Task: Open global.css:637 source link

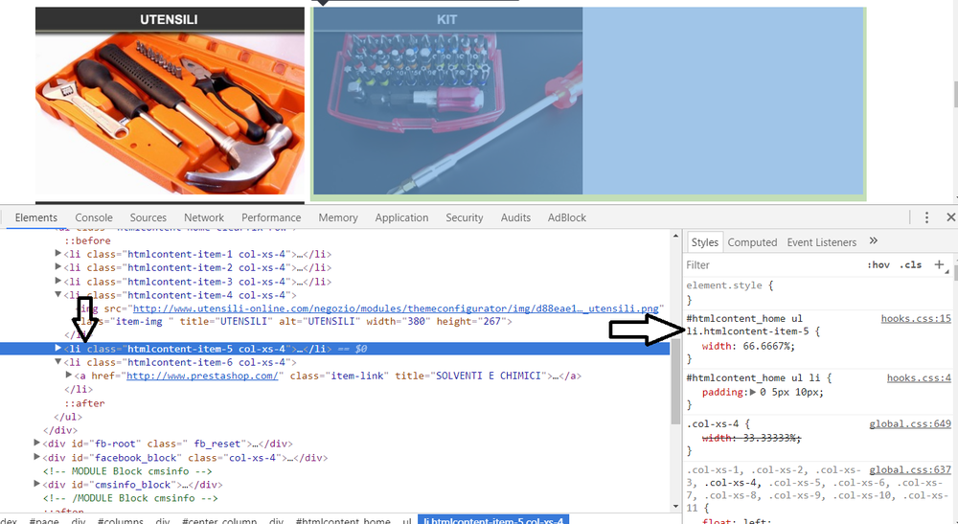Action: [x=910, y=469]
